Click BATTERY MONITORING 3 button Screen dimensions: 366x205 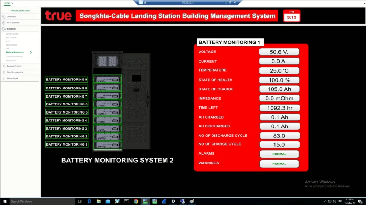tap(67, 128)
